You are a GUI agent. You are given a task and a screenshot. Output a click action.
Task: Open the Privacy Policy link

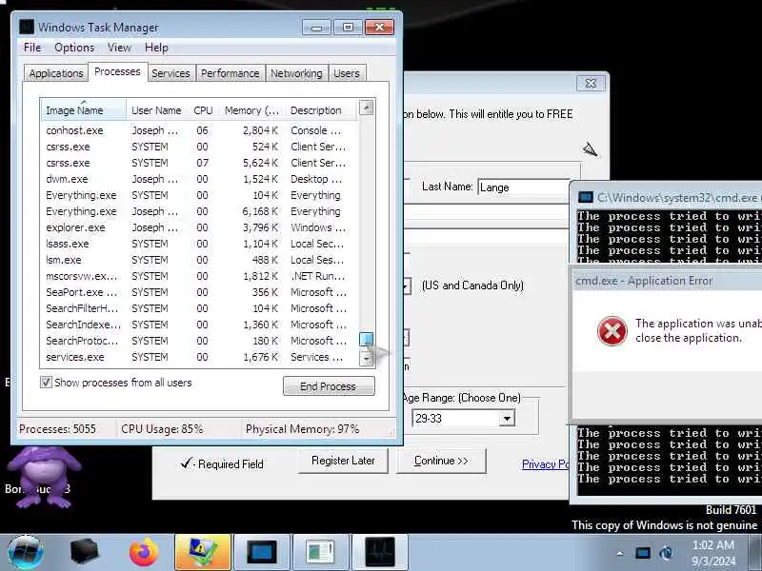click(x=545, y=464)
